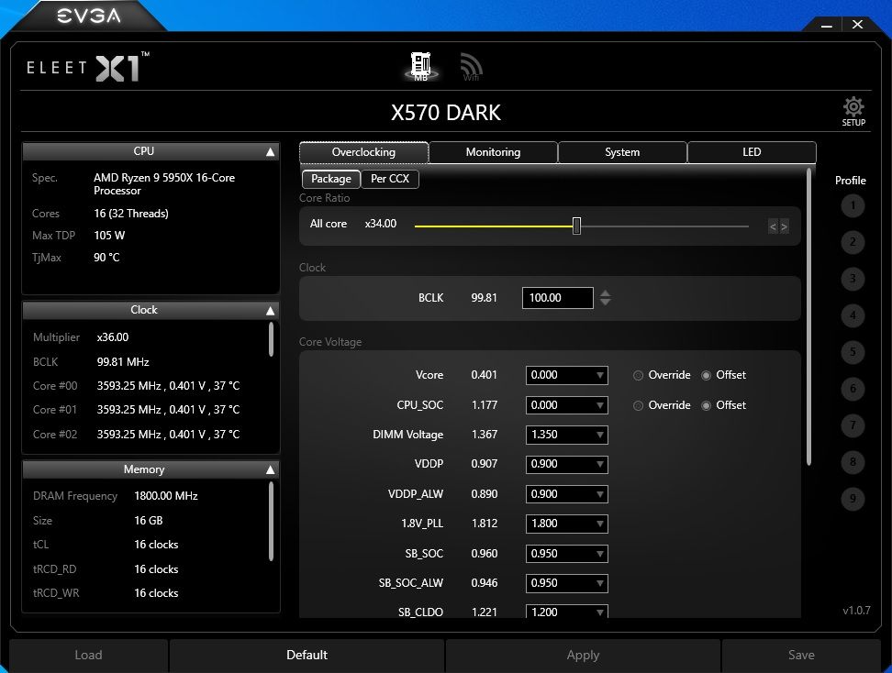Increase core ratio with right arrow
The image size is (892, 673).
784,226
